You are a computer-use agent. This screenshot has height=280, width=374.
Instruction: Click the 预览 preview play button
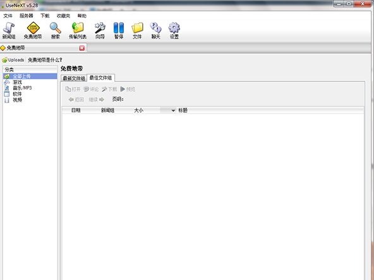(x=128, y=89)
